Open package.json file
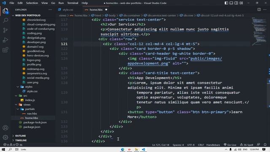The width and height of the screenshot is (270, 152). [x=32, y=127]
